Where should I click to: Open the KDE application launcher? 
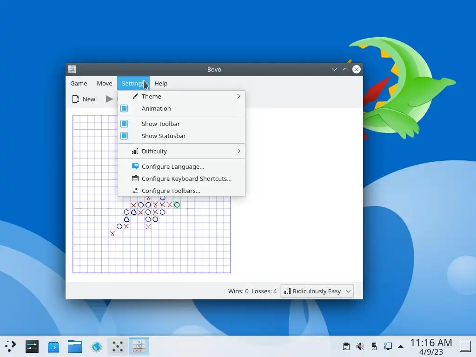10,346
